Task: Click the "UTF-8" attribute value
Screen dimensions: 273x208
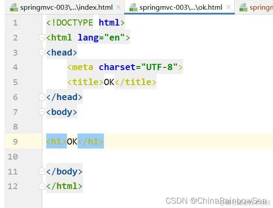Action: coord(159,67)
